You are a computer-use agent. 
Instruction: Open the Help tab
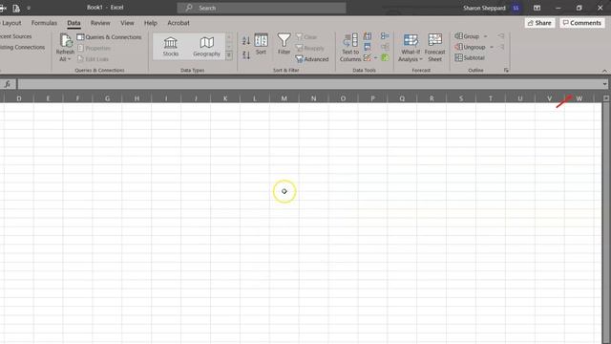151,23
